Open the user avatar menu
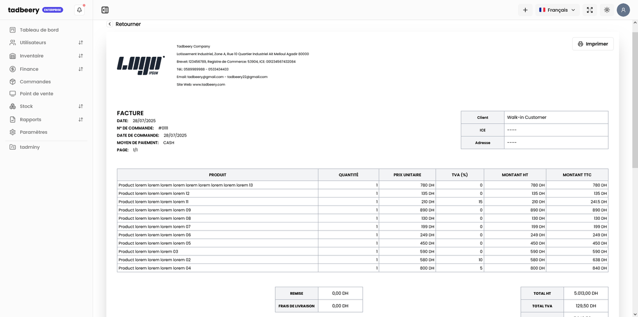 tap(623, 10)
